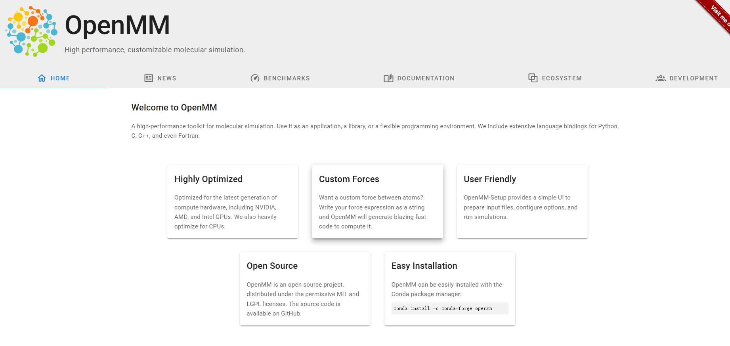Click the Documentation book icon
The width and height of the screenshot is (730, 346).
pos(388,78)
